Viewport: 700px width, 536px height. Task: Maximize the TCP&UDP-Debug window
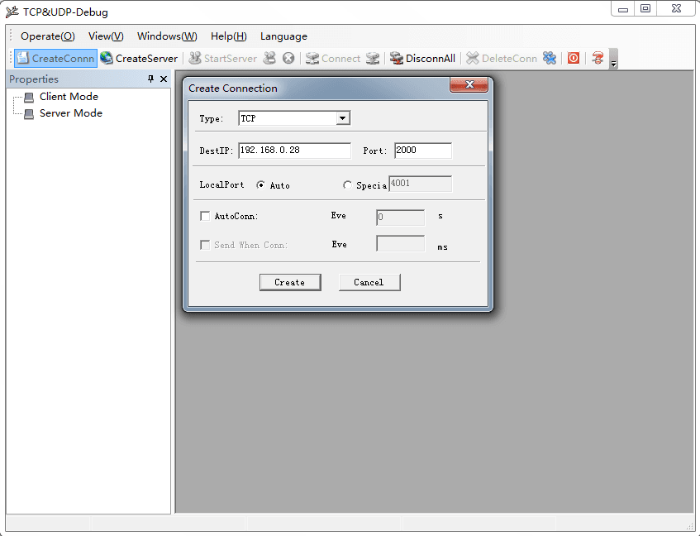(x=645, y=9)
